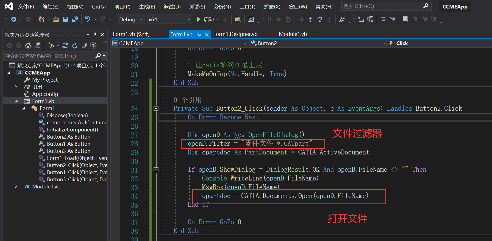Open the Button2 object dropdown
Viewport: 492px width, 241px height.
pos(318,43)
